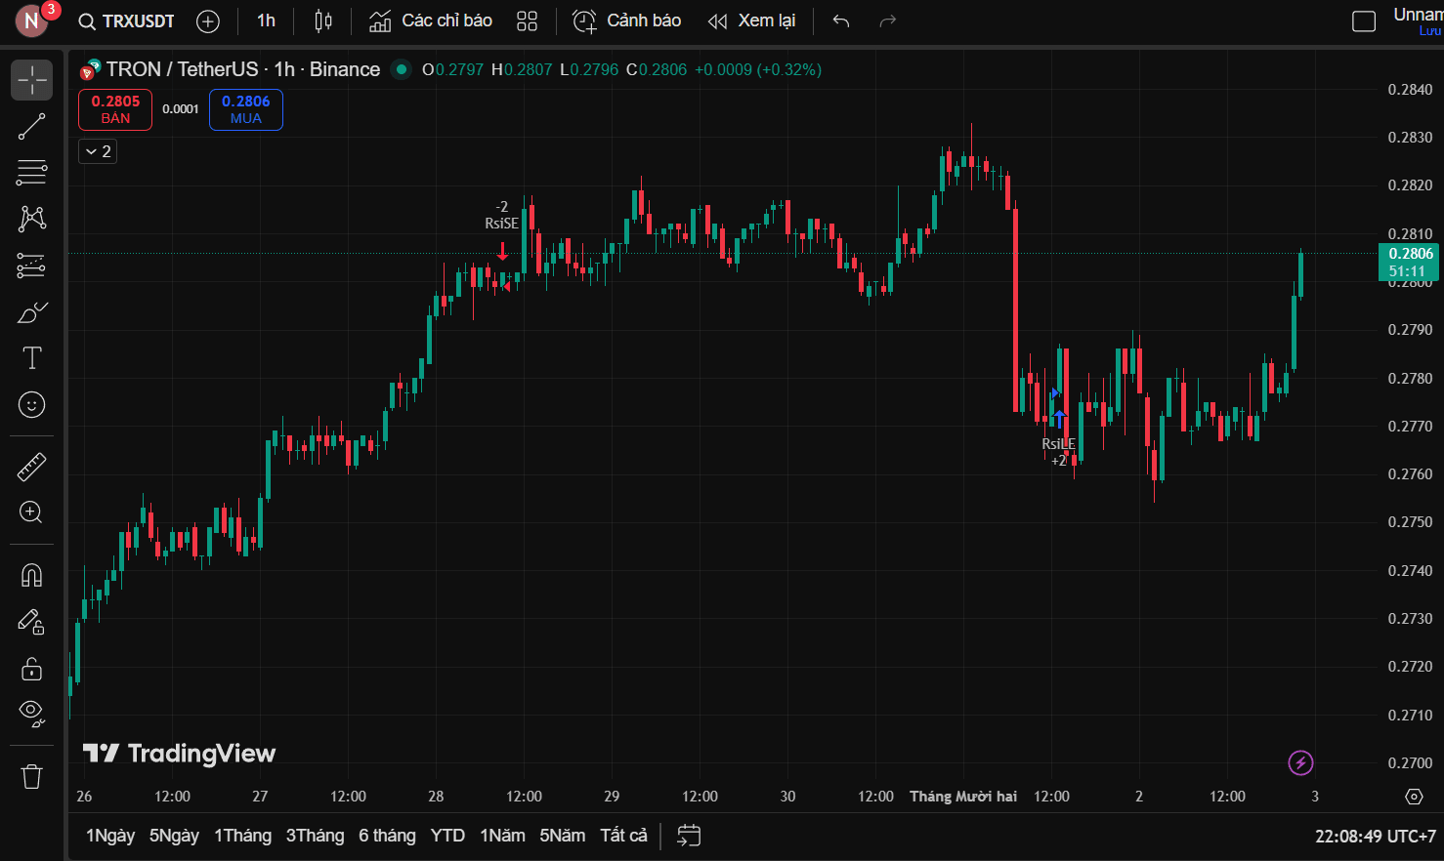Image resolution: width=1444 pixels, height=861 pixels.
Task: Click the 0.2806 MUA buy button
Action: click(x=246, y=109)
